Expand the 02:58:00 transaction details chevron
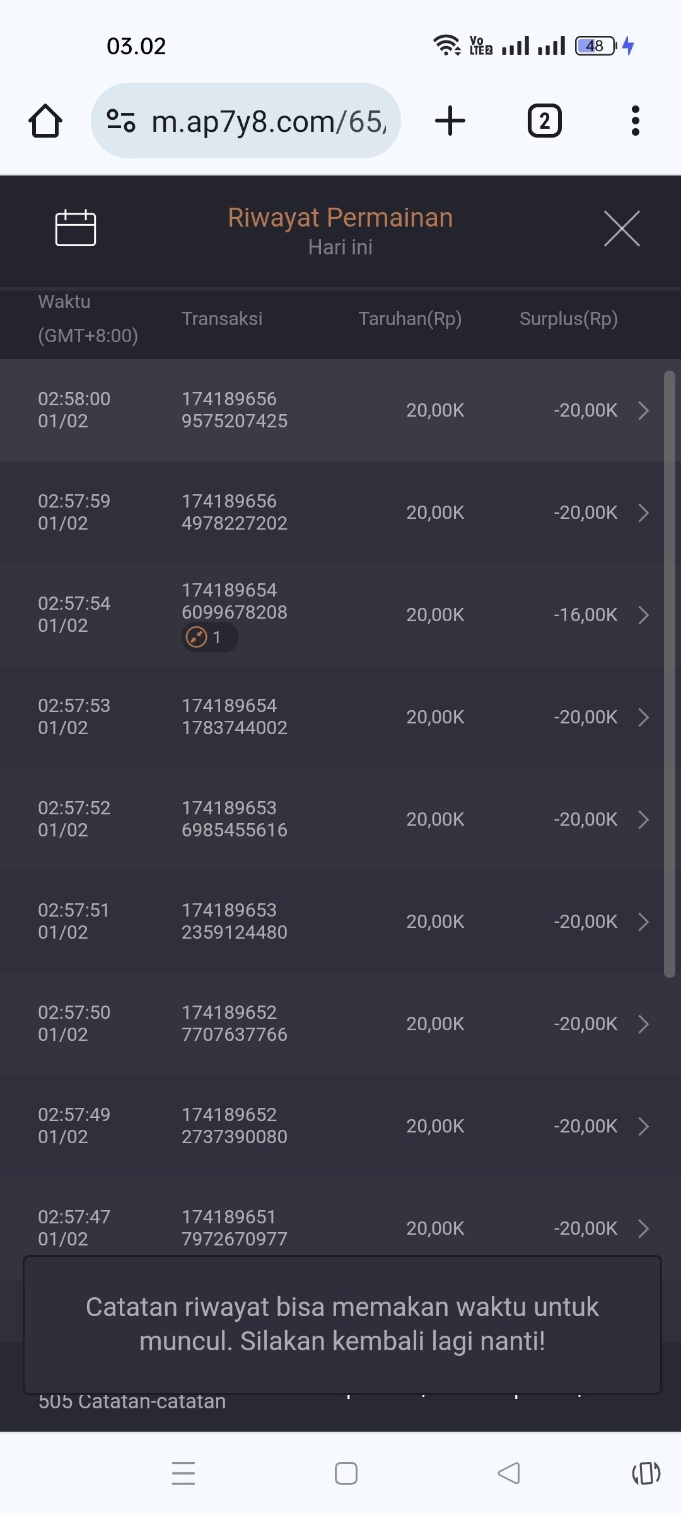The image size is (681, 1515). pos(643,410)
